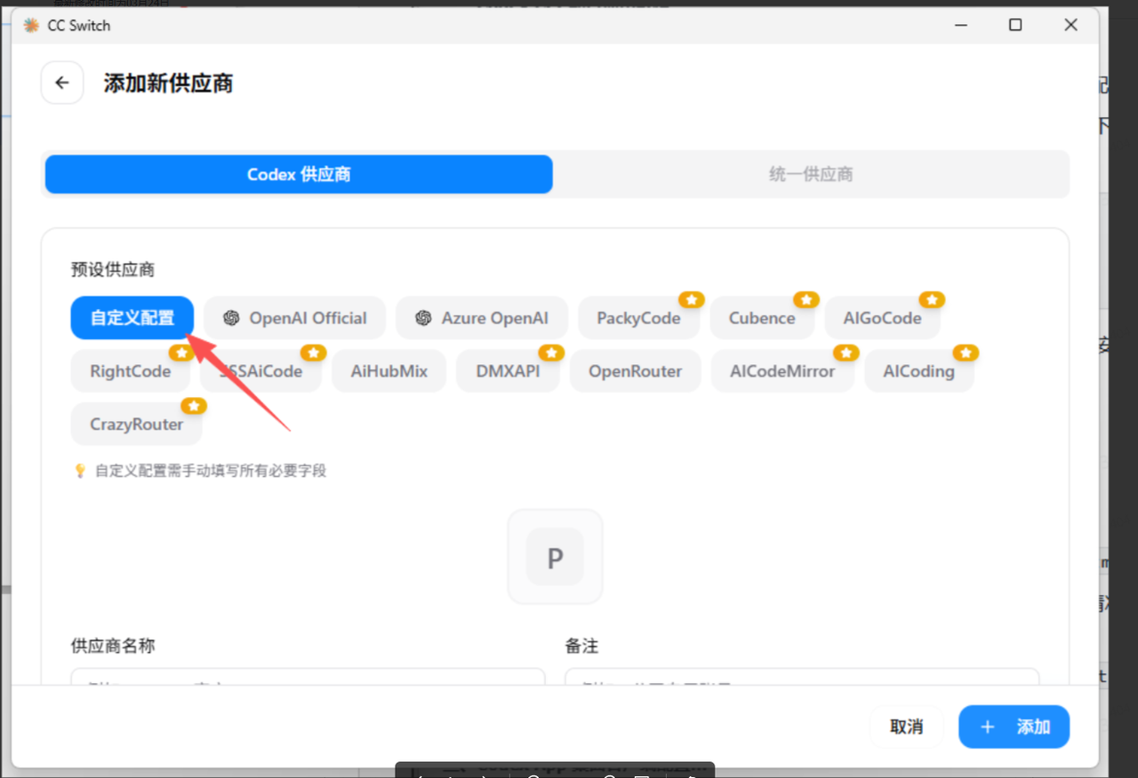Focus the 供应商名称 input field
1138x778 pixels.
[x=308, y=677]
